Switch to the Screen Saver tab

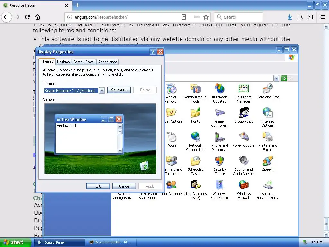(x=84, y=62)
